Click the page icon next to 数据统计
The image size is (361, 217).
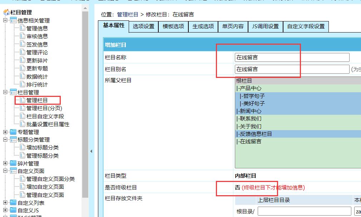click(23, 77)
